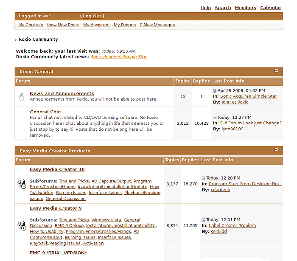This screenshot has width=297, height=261.
Task: Click View New Posts
Action: click(x=63, y=25)
